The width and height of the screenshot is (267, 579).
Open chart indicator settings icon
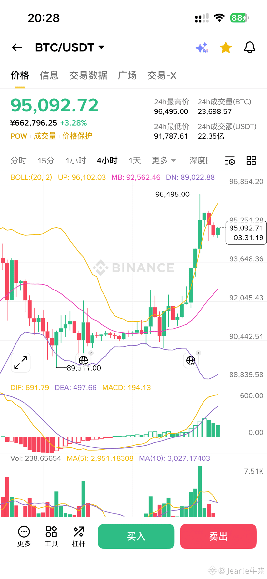[230, 161]
